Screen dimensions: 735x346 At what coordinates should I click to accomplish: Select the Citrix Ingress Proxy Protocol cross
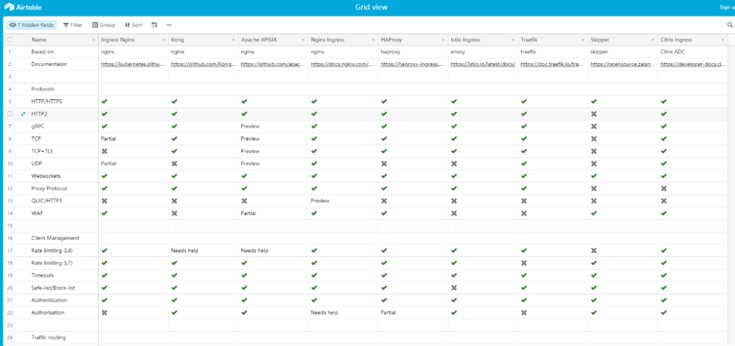point(664,188)
